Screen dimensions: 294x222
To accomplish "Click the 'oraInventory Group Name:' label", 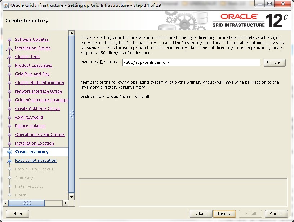I will click(x=106, y=96).
